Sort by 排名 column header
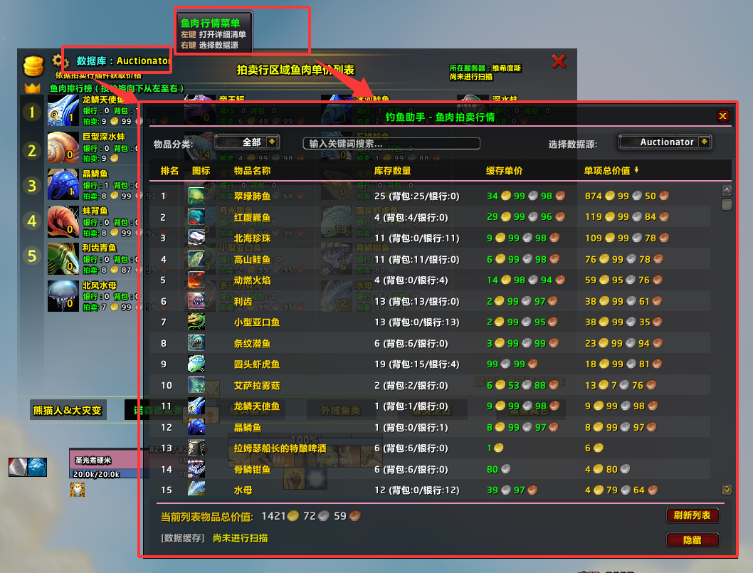The height and width of the screenshot is (573, 753). (x=169, y=171)
